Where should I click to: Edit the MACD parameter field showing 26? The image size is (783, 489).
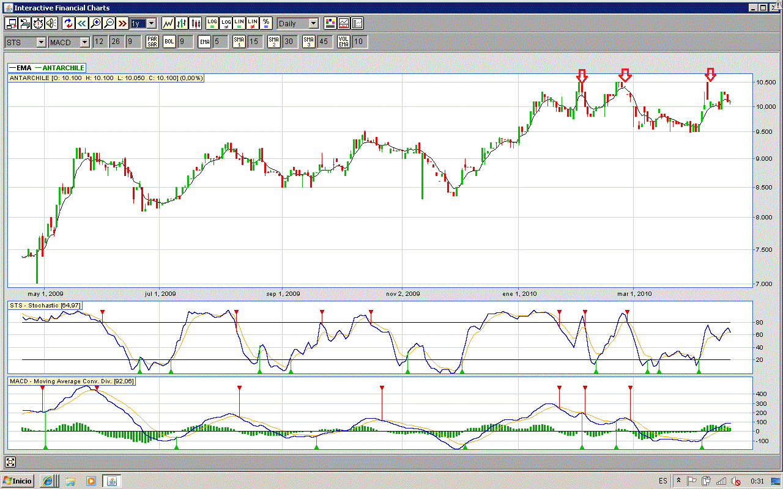(116, 42)
